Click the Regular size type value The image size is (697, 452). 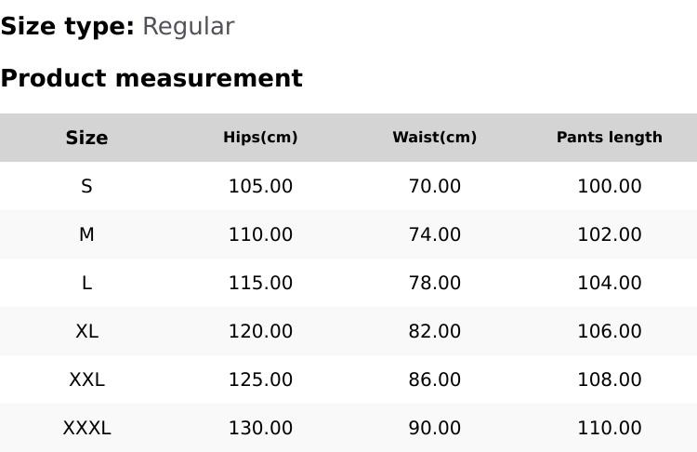(188, 26)
